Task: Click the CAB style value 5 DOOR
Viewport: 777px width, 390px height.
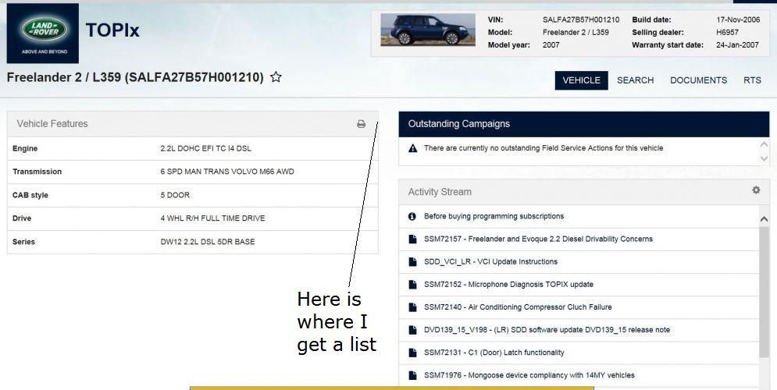Action: [175, 195]
